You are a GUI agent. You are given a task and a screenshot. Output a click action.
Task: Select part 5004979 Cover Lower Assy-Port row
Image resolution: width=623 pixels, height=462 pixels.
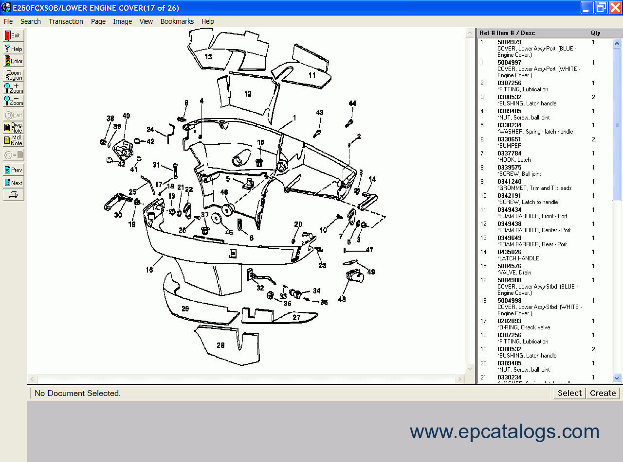pos(535,49)
